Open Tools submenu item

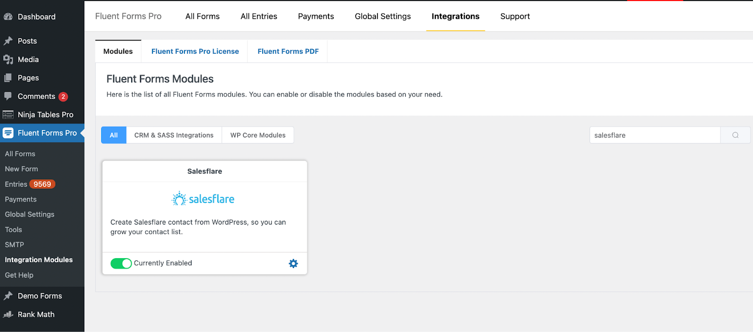14,230
